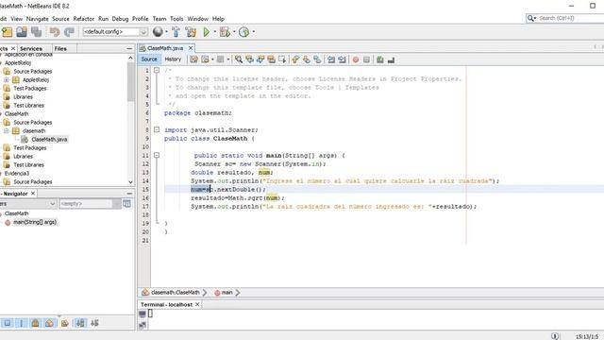Image resolution: width=604 pixels, height=340 pixels.
Task: Stop macro recording with square icon
Action: coord(366,59)
